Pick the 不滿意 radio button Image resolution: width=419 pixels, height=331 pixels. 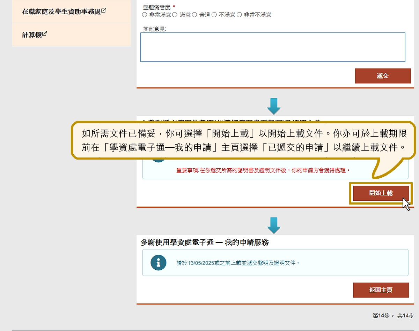(x=214, y=15)
